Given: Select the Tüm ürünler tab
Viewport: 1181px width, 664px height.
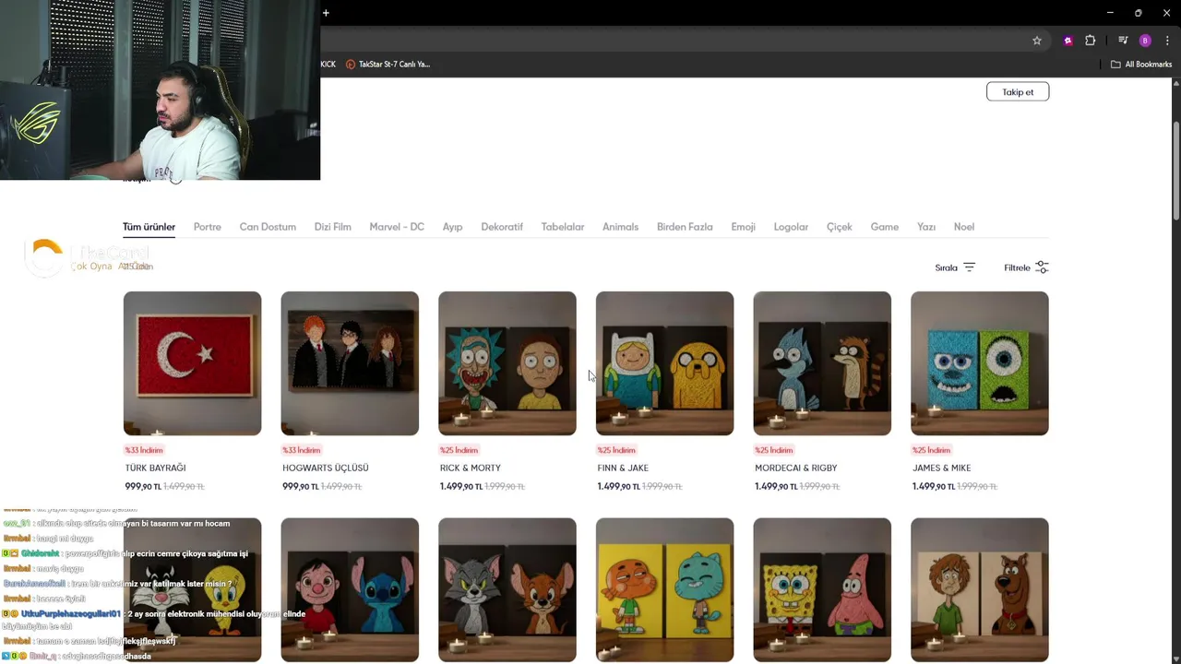Looking at the screenshot, I should (149, 227).
